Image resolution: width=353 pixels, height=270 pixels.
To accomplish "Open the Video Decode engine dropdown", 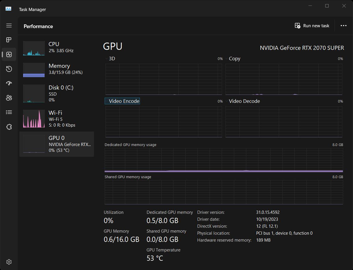I will click(x=243, y=101).
